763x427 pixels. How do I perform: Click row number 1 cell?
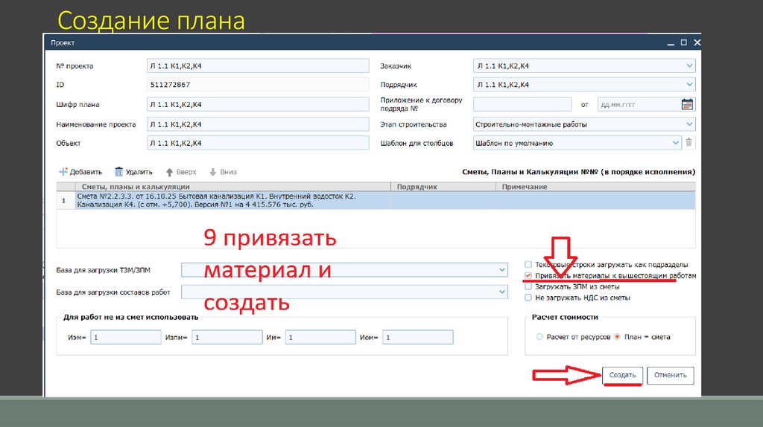pyautogui.click(x=66, y=201)
